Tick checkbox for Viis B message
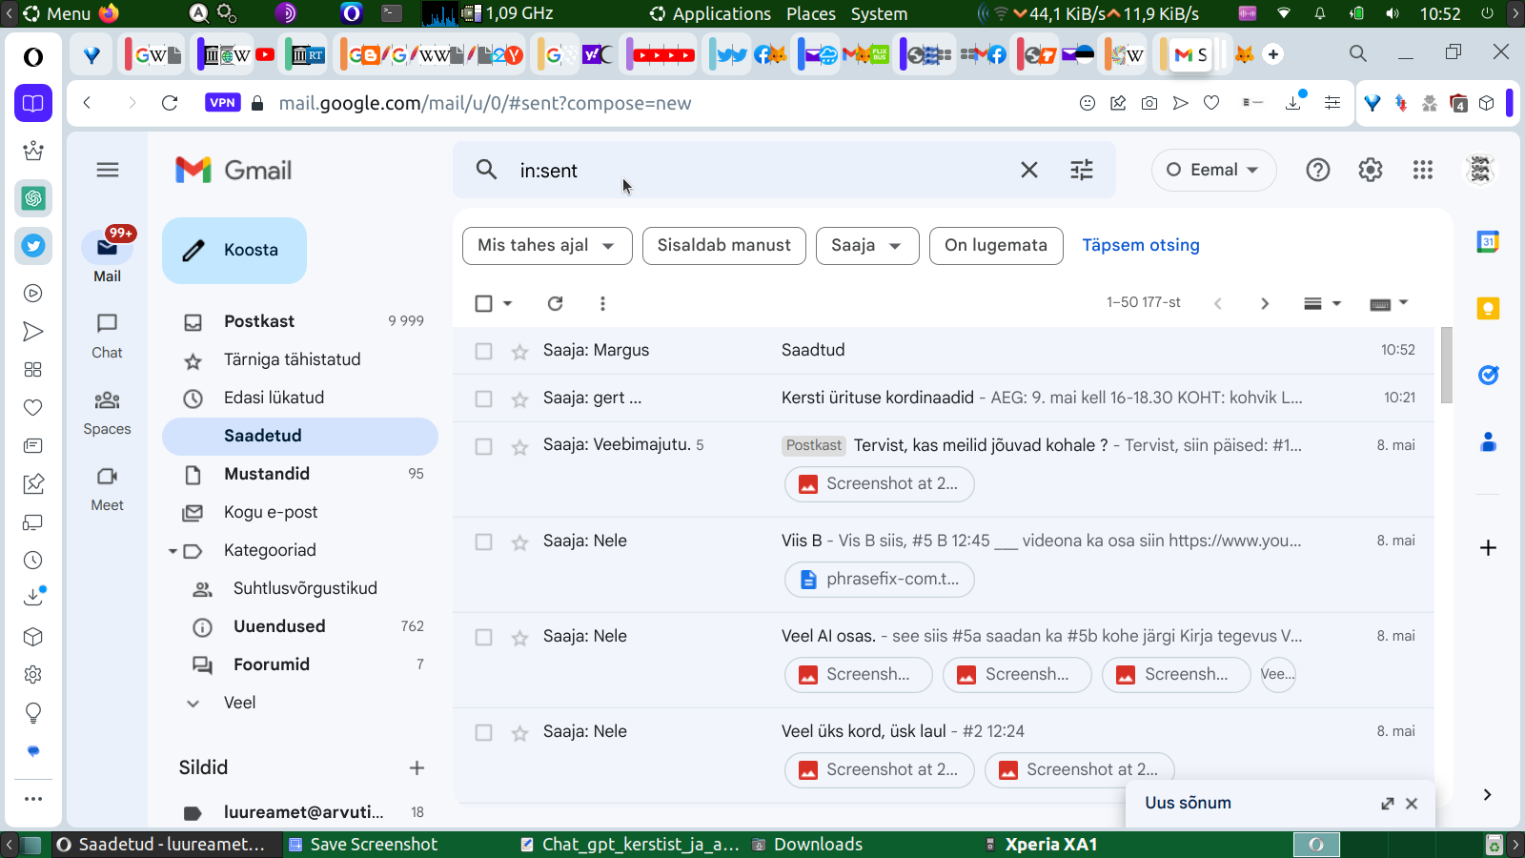 [x=484, y=541]
